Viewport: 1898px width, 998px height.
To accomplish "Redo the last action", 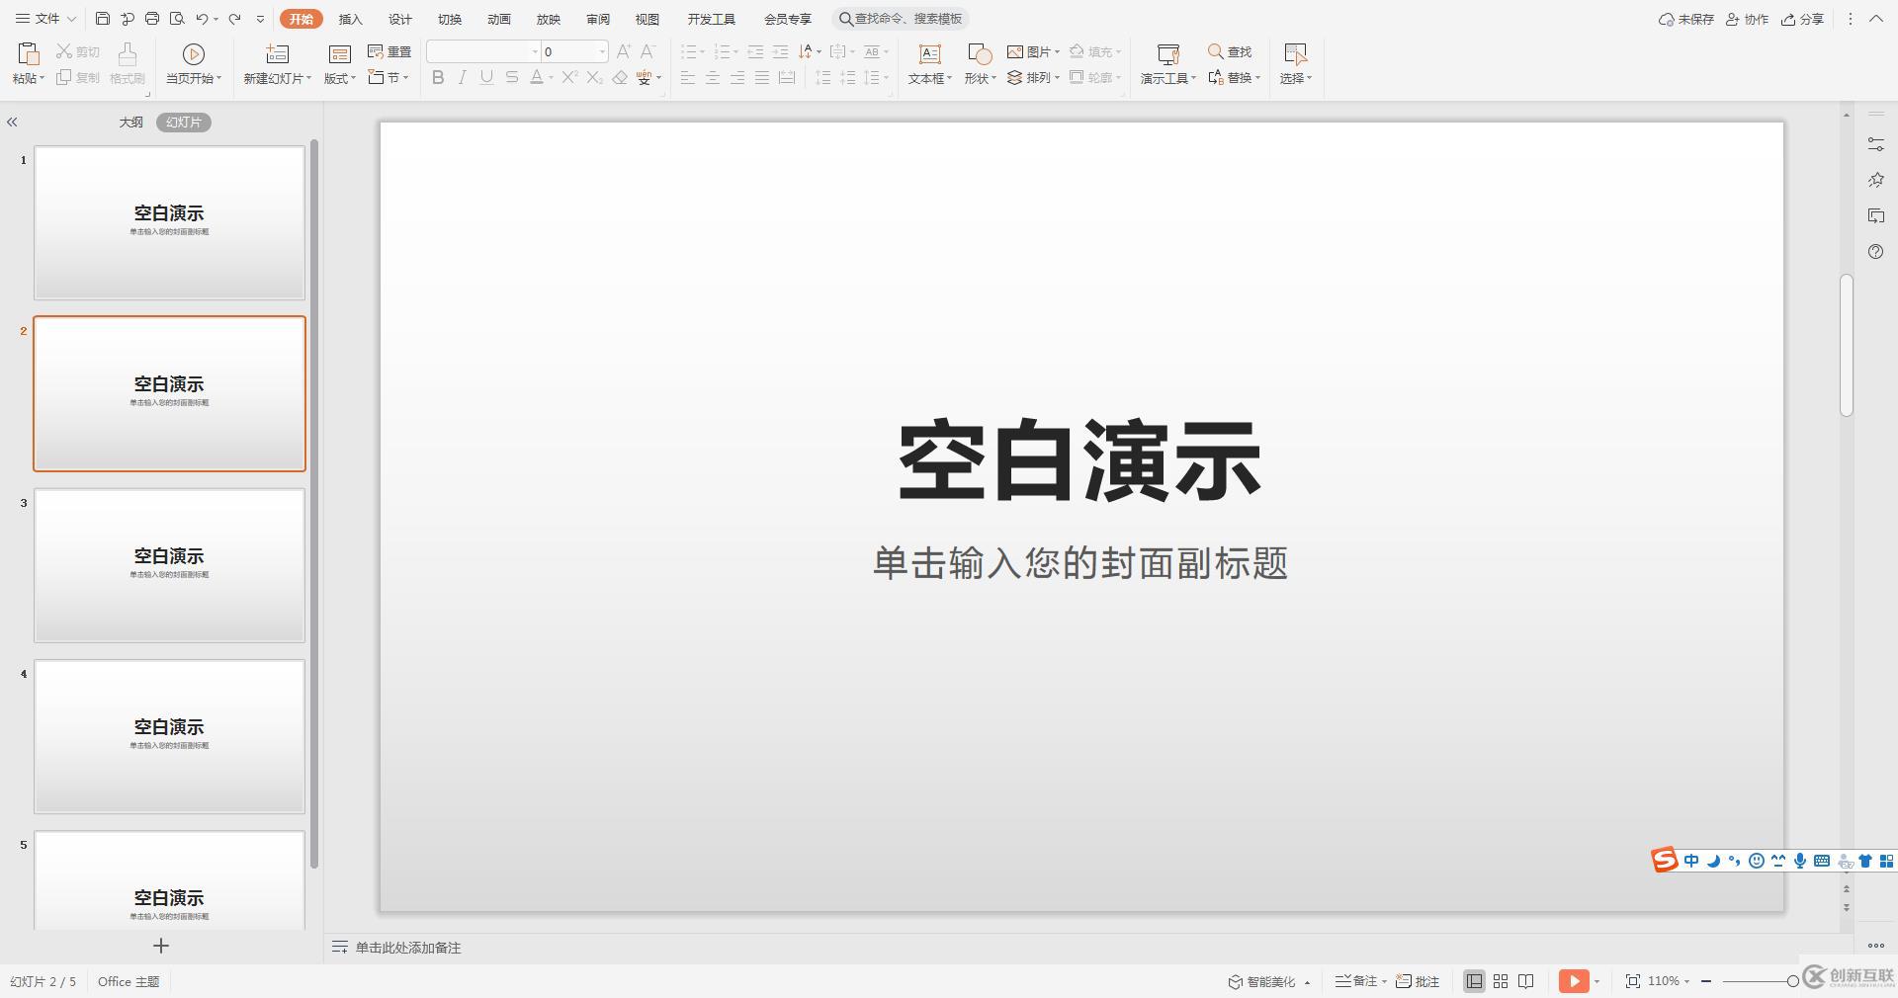I will click(x=234, y=19).
